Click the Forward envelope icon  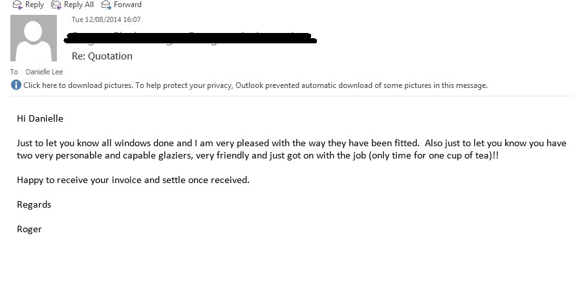[x=105, y=5]
